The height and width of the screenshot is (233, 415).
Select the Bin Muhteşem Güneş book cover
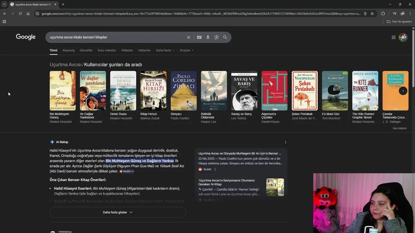pos(63,91)
